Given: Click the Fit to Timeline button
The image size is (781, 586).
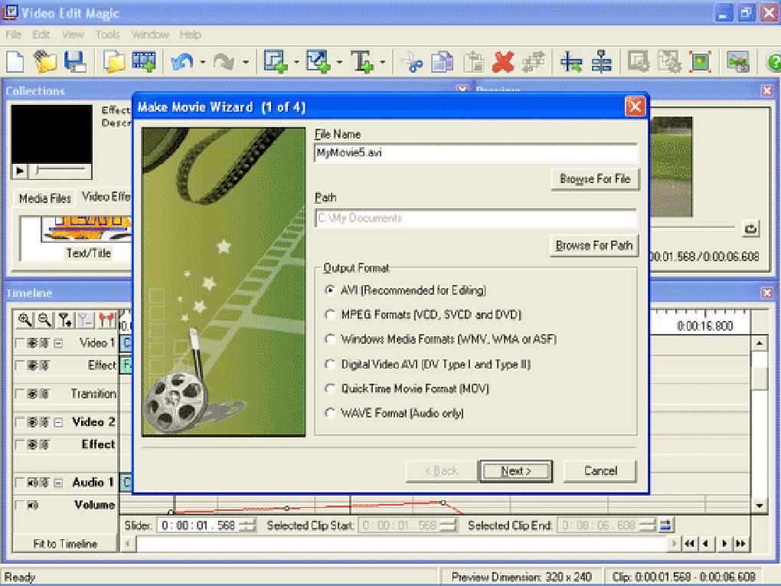Looking at the screenshot, I should coord(65,544).
